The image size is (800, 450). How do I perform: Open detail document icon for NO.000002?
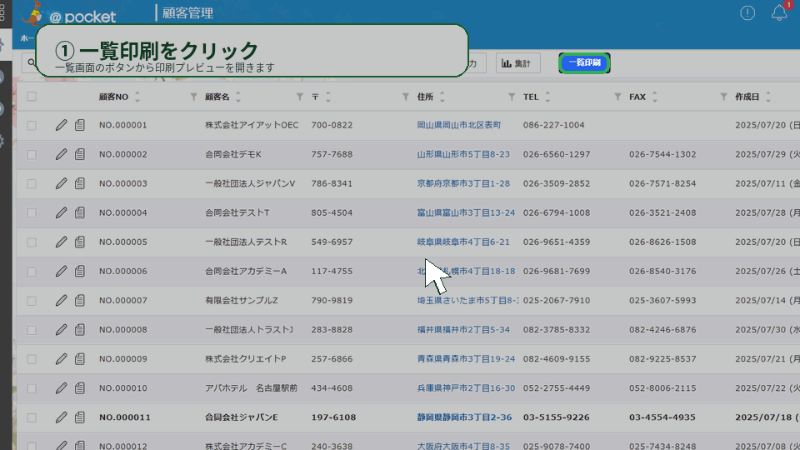point(80,154)
